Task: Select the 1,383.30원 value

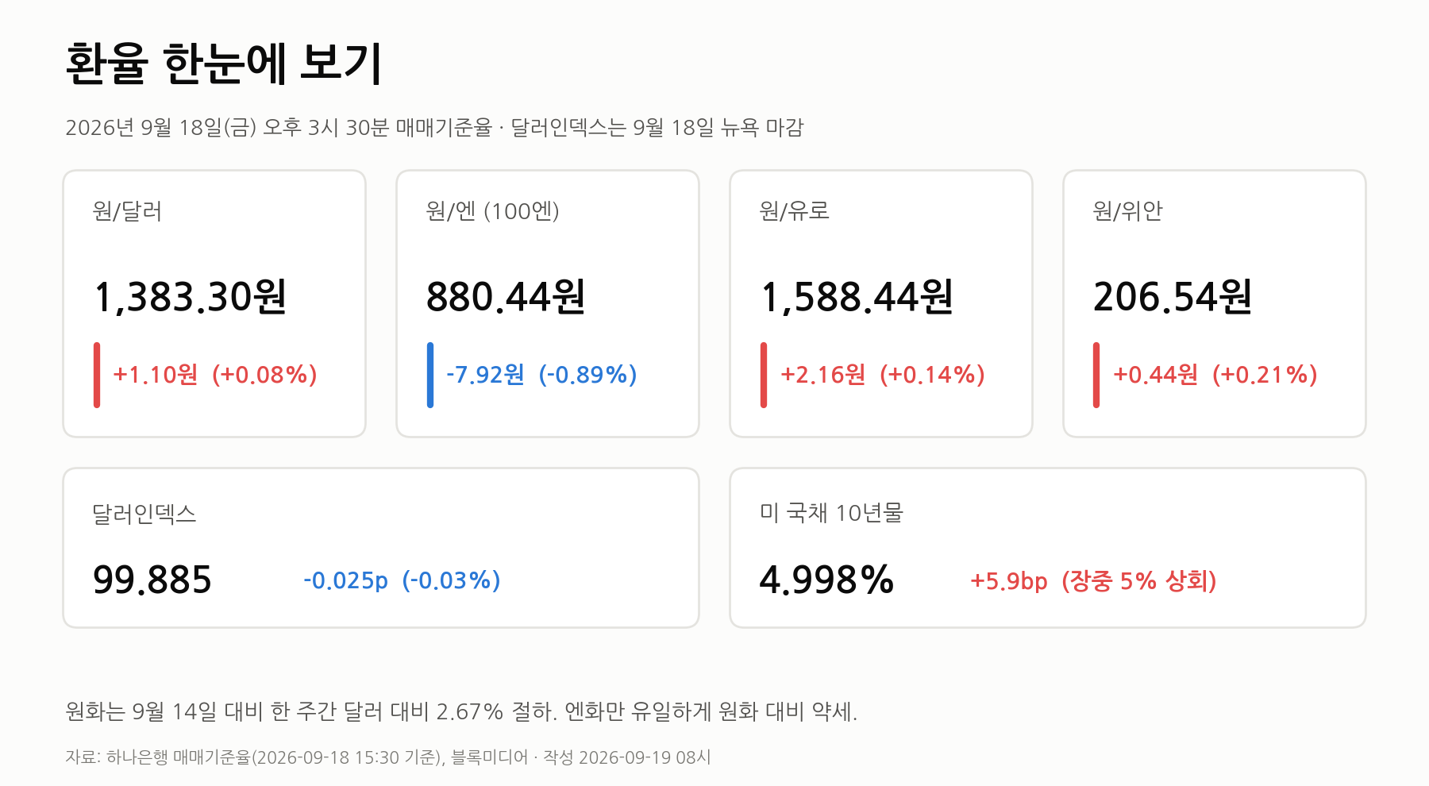Action: pos(190,297)
